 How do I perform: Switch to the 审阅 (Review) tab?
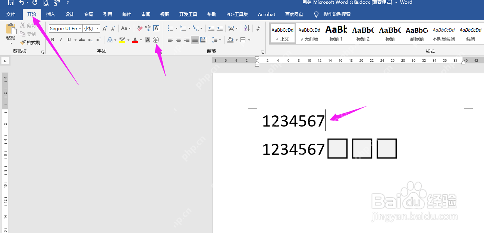(146, 15)
